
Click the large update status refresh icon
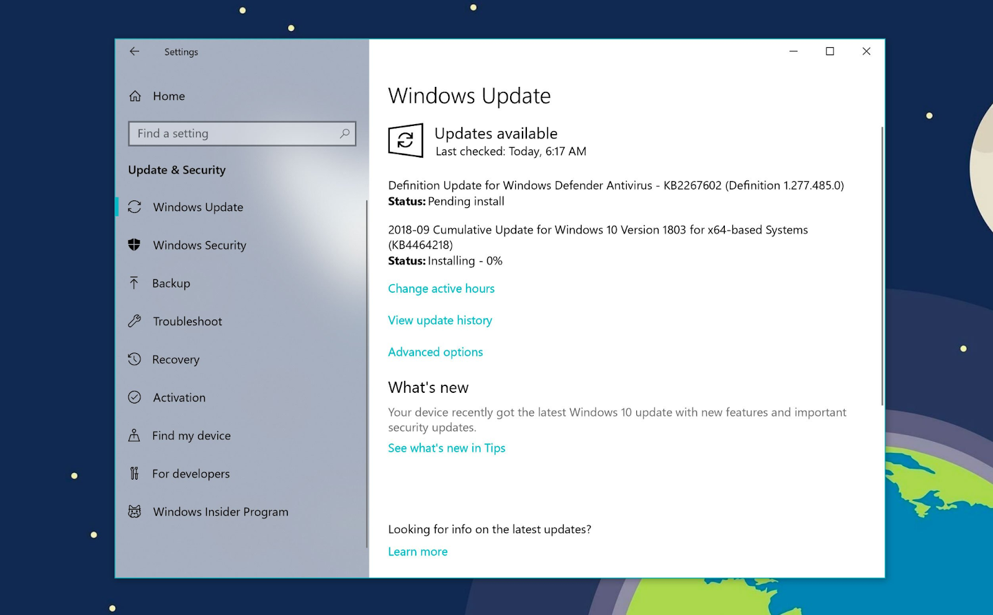[406, 140]
